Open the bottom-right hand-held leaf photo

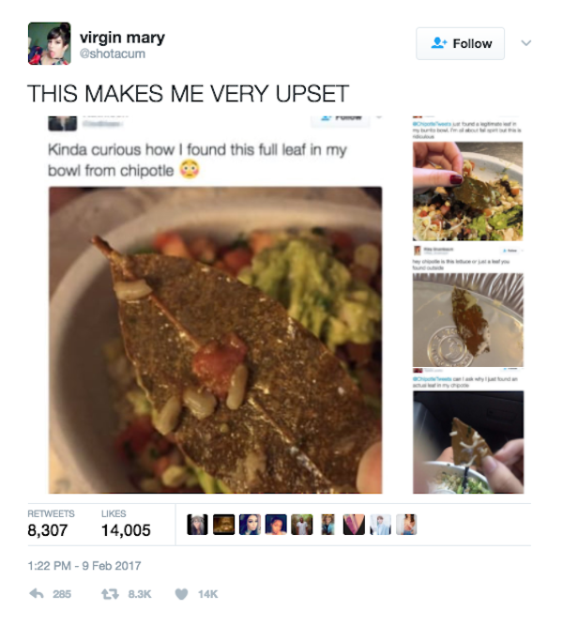tap(468, 442)
